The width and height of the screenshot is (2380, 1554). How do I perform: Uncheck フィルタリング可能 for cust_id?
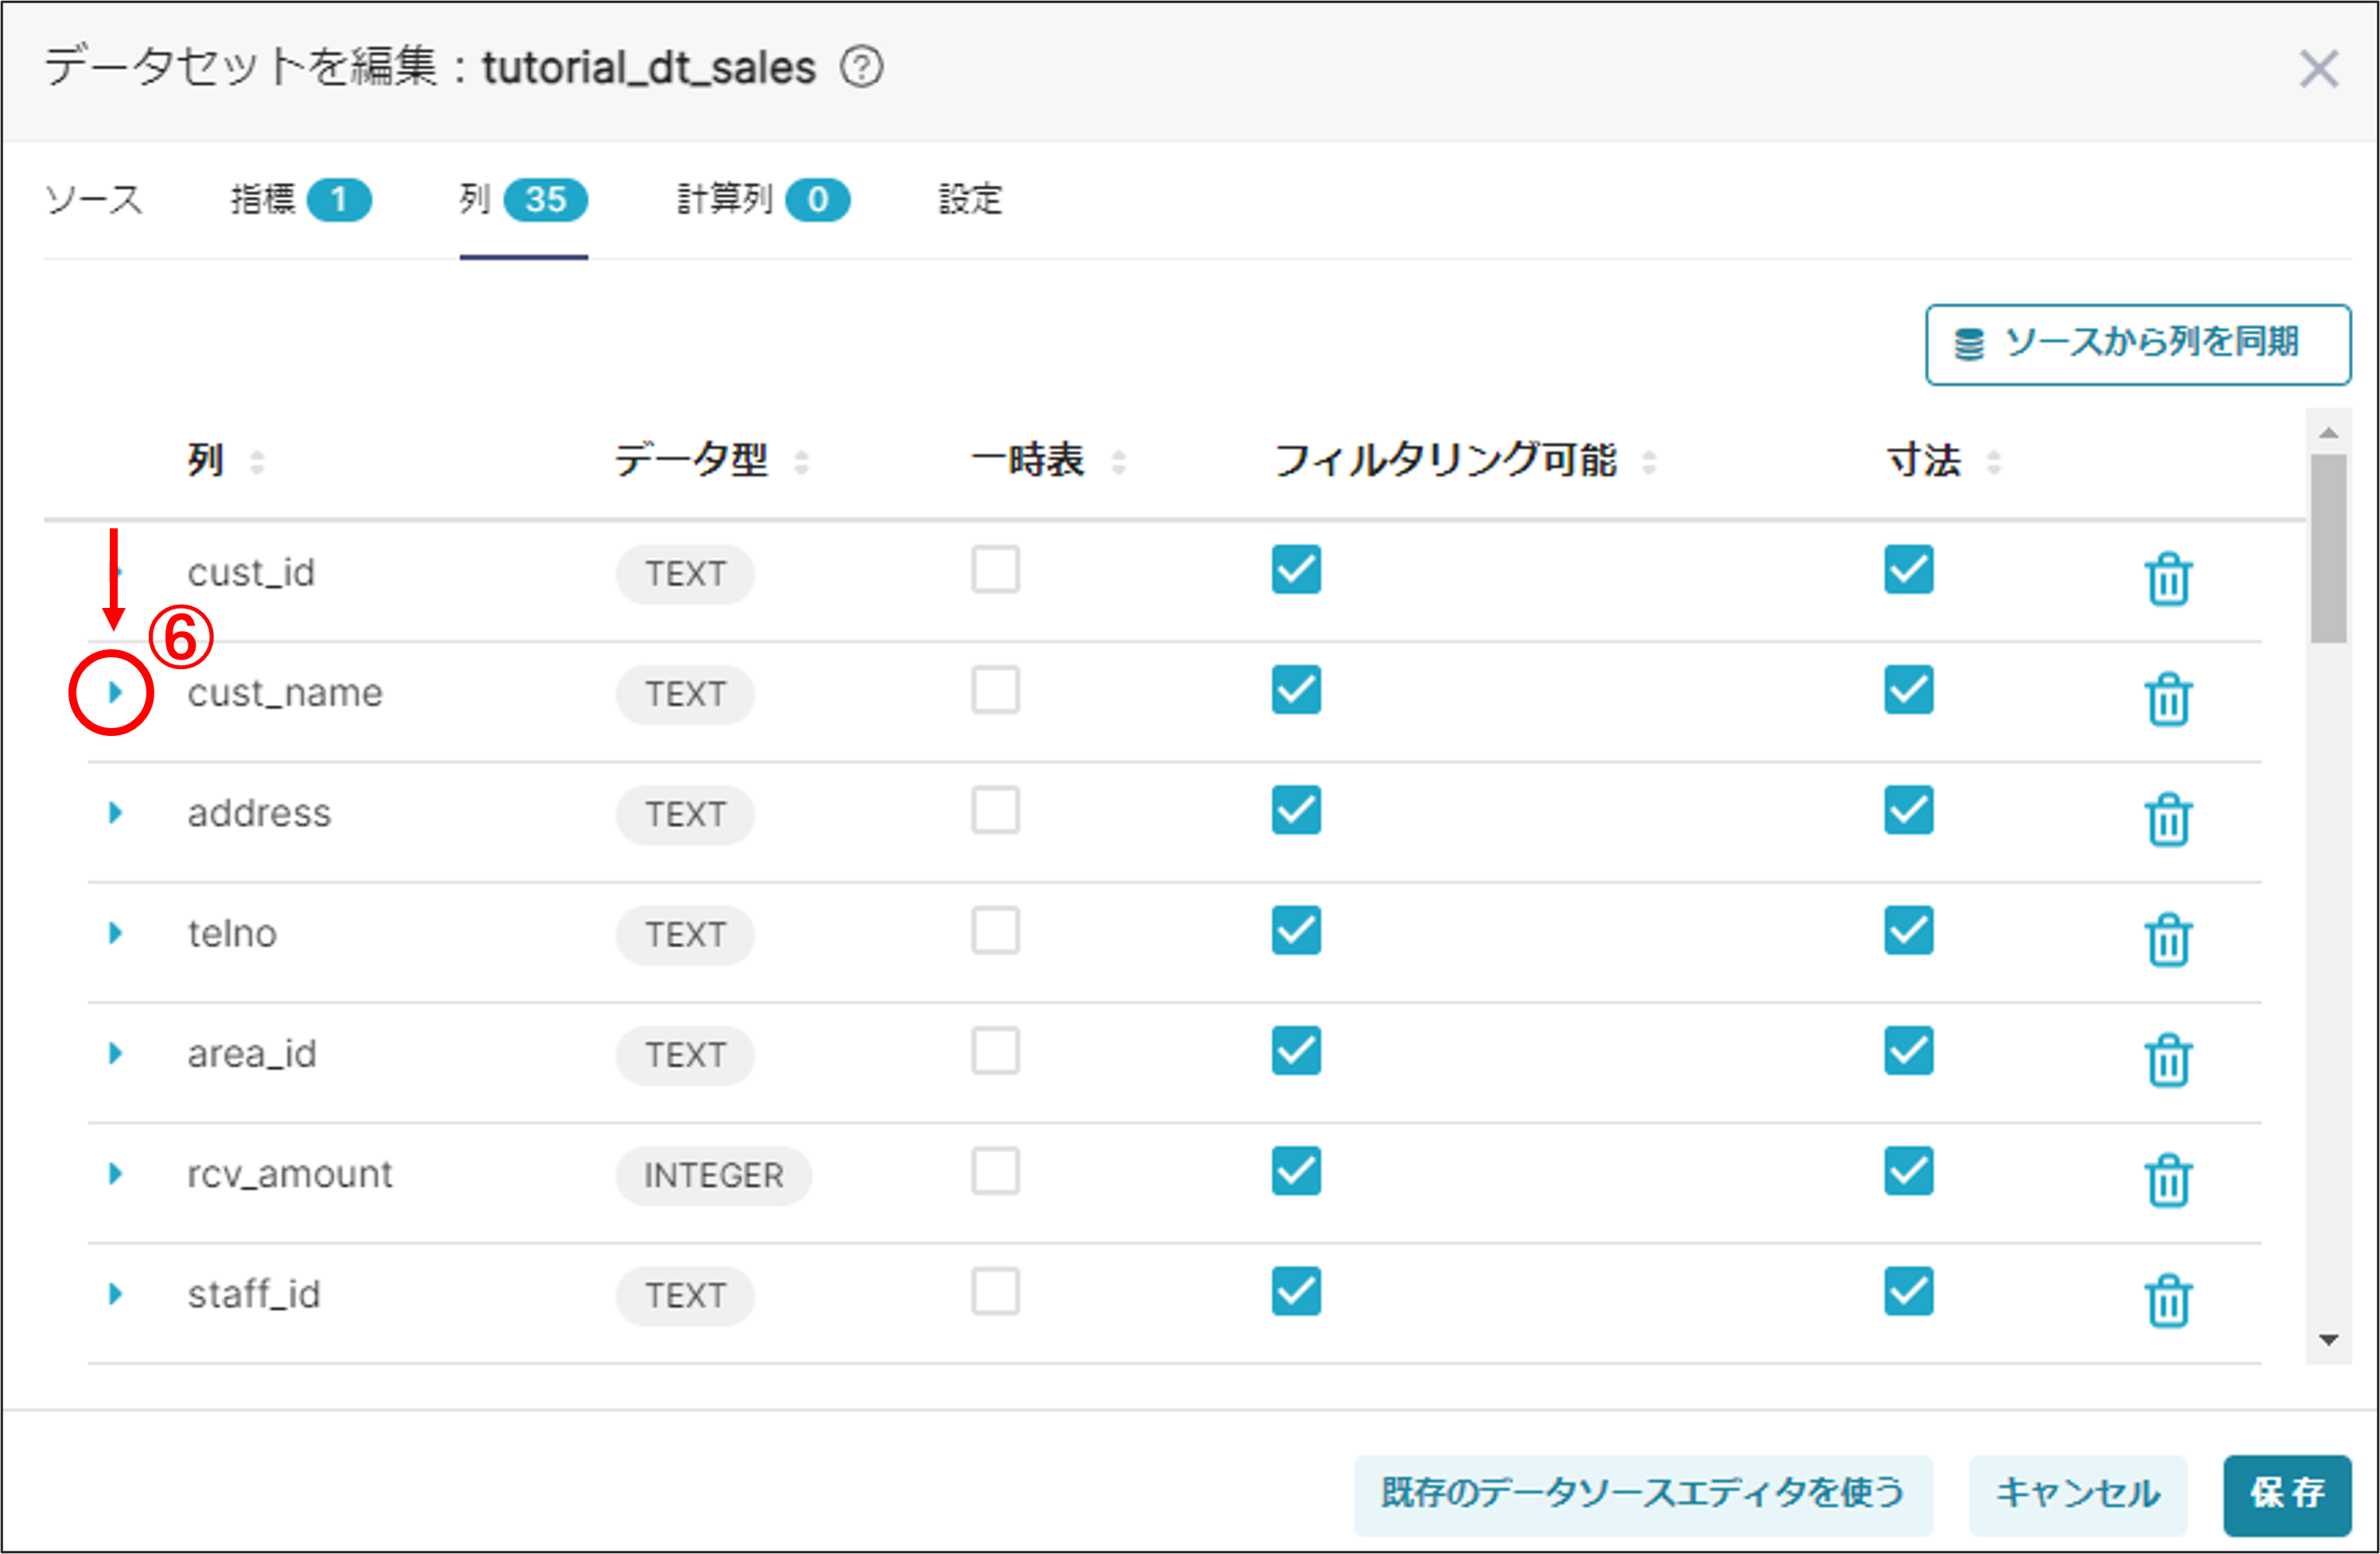pos(1296,569)
